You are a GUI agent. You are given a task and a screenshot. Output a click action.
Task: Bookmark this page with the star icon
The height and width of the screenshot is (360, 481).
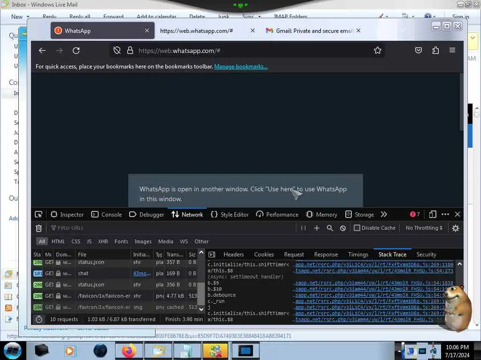point(377,50)
